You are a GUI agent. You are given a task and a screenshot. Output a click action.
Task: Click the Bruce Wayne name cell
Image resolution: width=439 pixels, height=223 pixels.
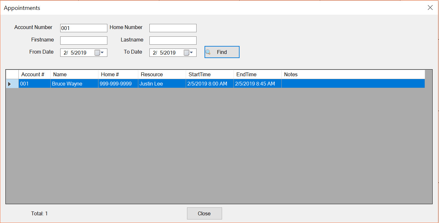pos(74,84)
